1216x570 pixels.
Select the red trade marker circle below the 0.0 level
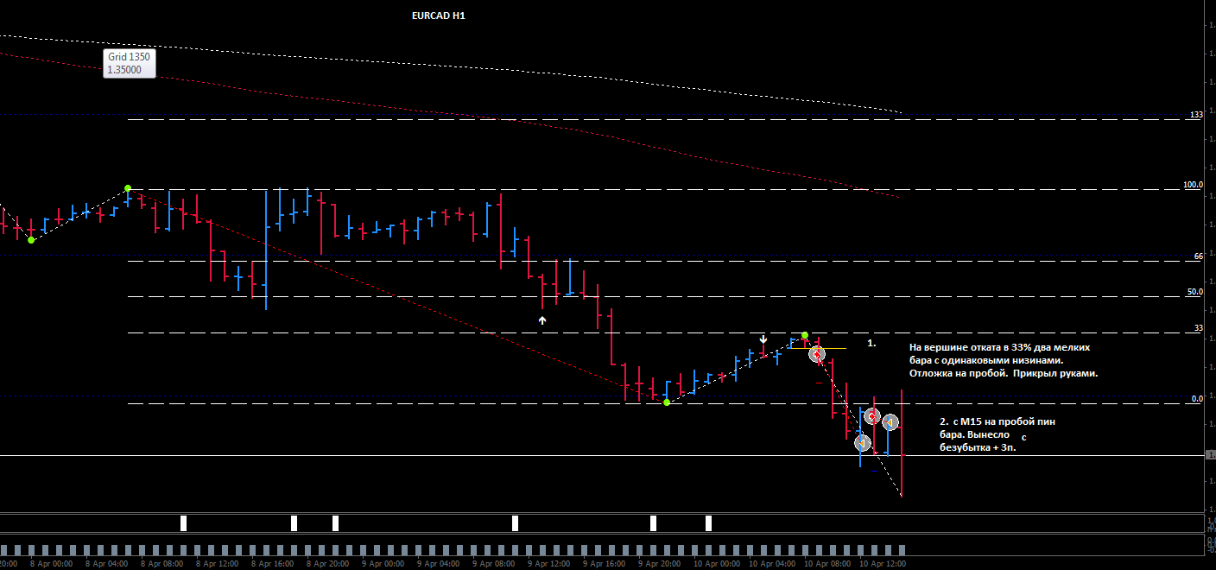872,416
